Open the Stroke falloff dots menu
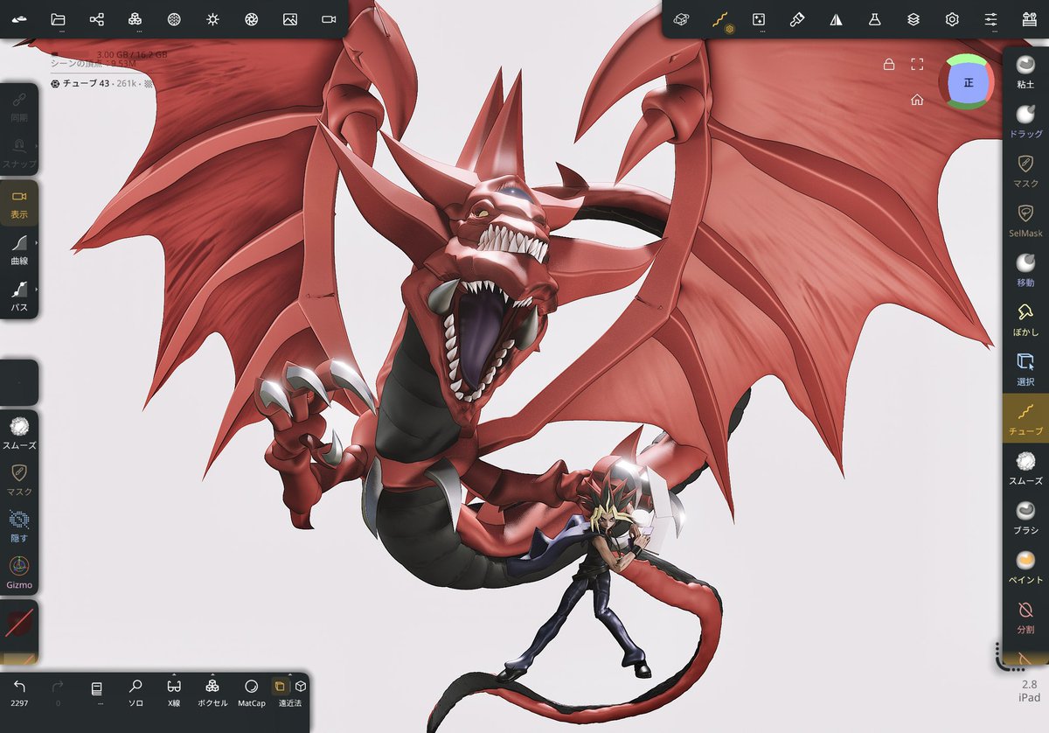 (x=759, y=19)
